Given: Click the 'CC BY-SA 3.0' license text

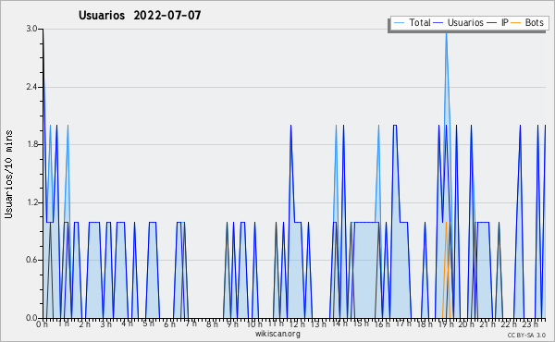Looking at the screenshot, I should click(x=526, y=335).
